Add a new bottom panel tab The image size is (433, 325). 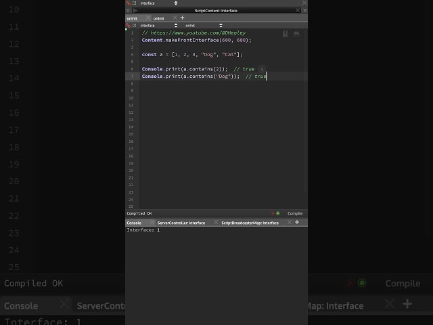(297, 222)
